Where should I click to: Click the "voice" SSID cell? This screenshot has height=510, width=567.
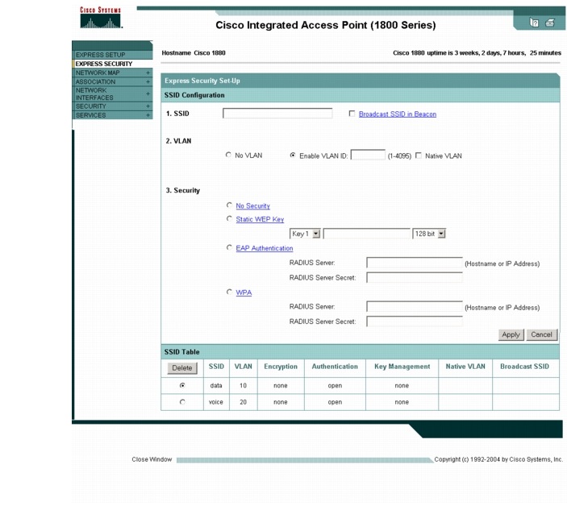coord(216,402)
